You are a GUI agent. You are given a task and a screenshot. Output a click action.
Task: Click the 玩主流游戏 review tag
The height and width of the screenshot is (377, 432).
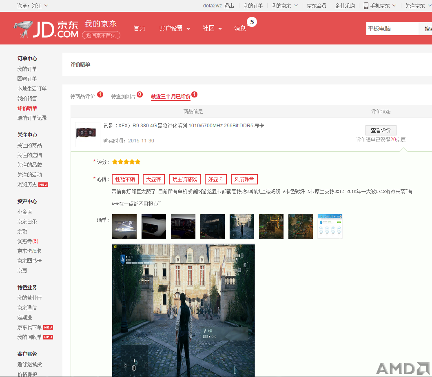[x=185, y=180]
